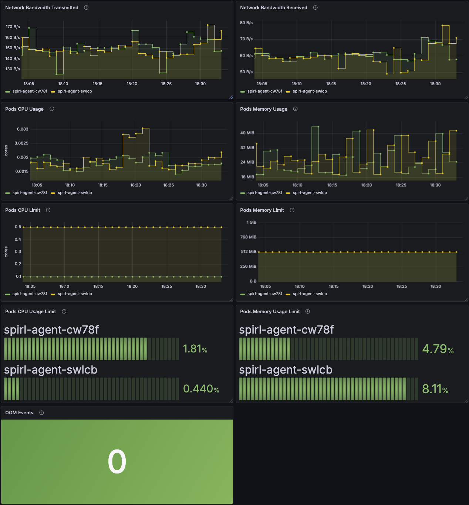Click the large zero value in OOM Events
This screenshot has height=505, width=469.
(117, 460)
